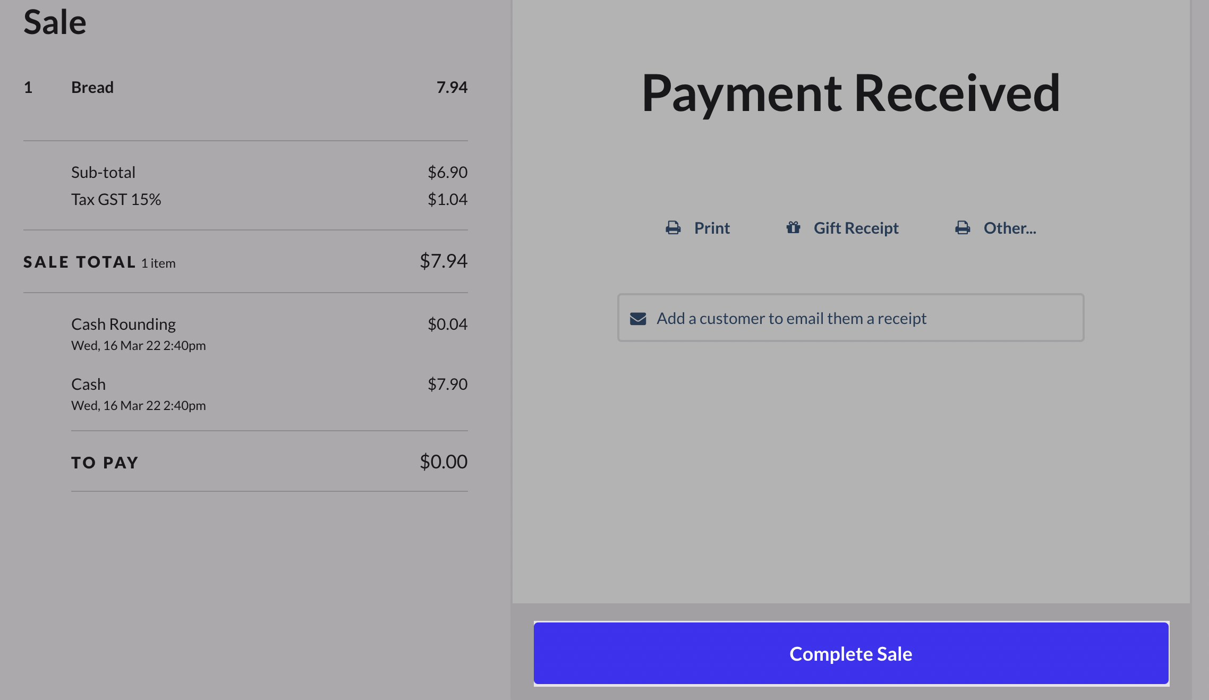Click Sub-total amount $6.90
Image resolution: width=1209 pixels, height=700 pixels.
click(x=448, y=172)
